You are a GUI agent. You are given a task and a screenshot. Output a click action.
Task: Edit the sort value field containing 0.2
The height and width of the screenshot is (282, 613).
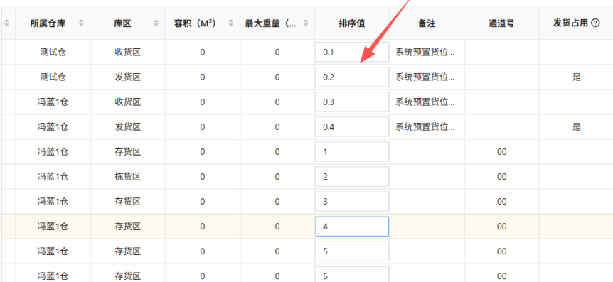coord(352,77)
